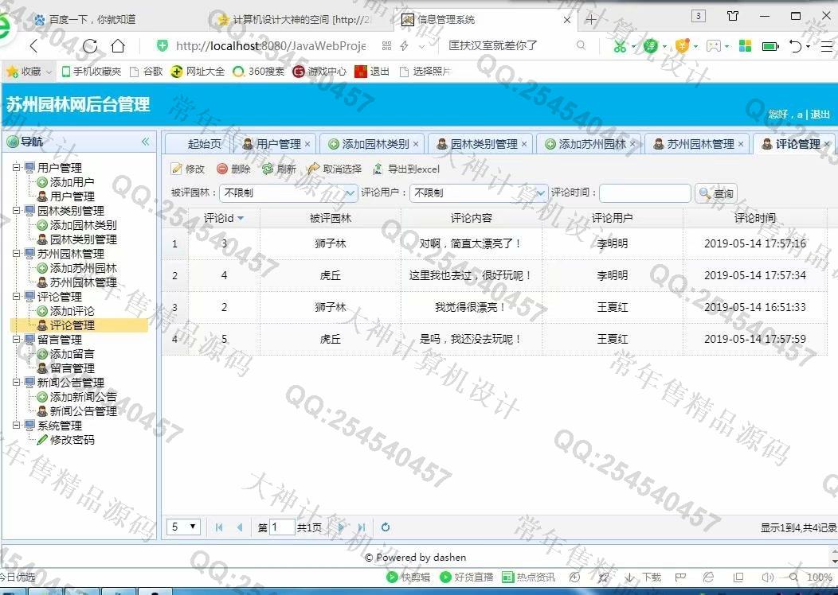The width and height of the screenshot is (838, 595).
Task: Click the 退出 logout link in header
Action: tap(820, 115)
